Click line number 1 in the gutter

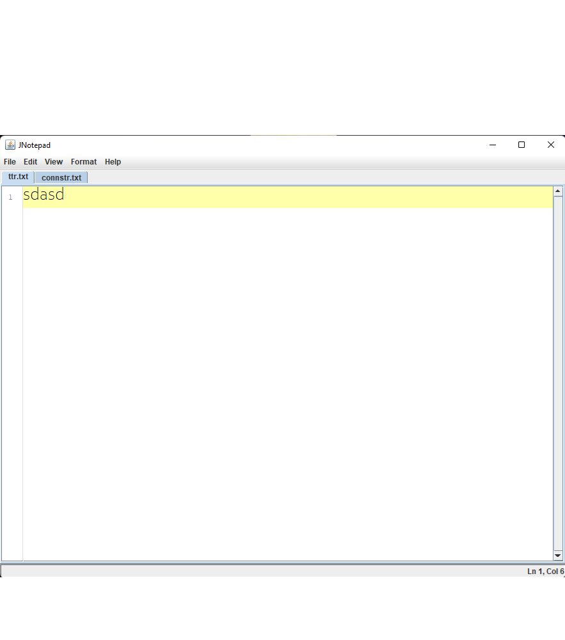coord(10,197)
